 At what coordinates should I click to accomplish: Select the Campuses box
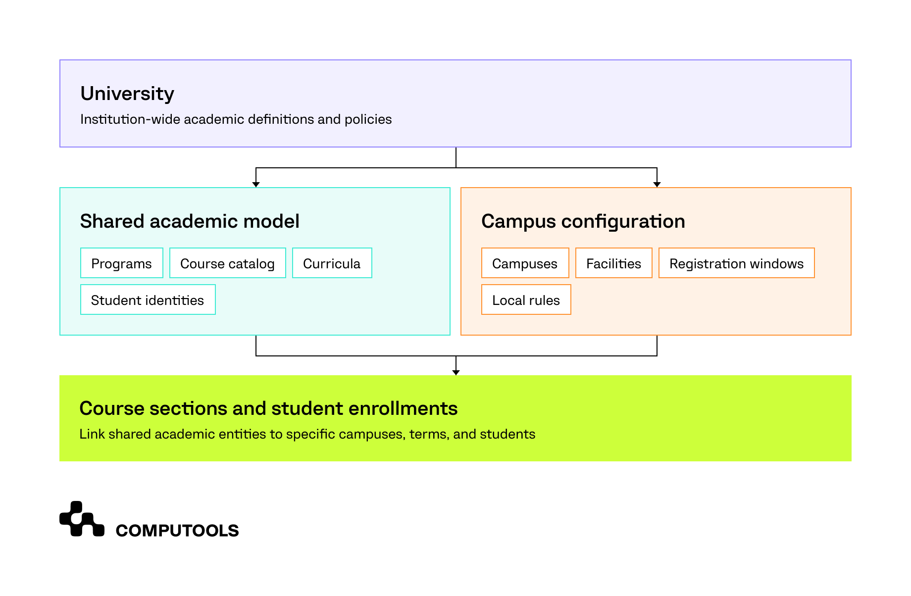(525, 263)
